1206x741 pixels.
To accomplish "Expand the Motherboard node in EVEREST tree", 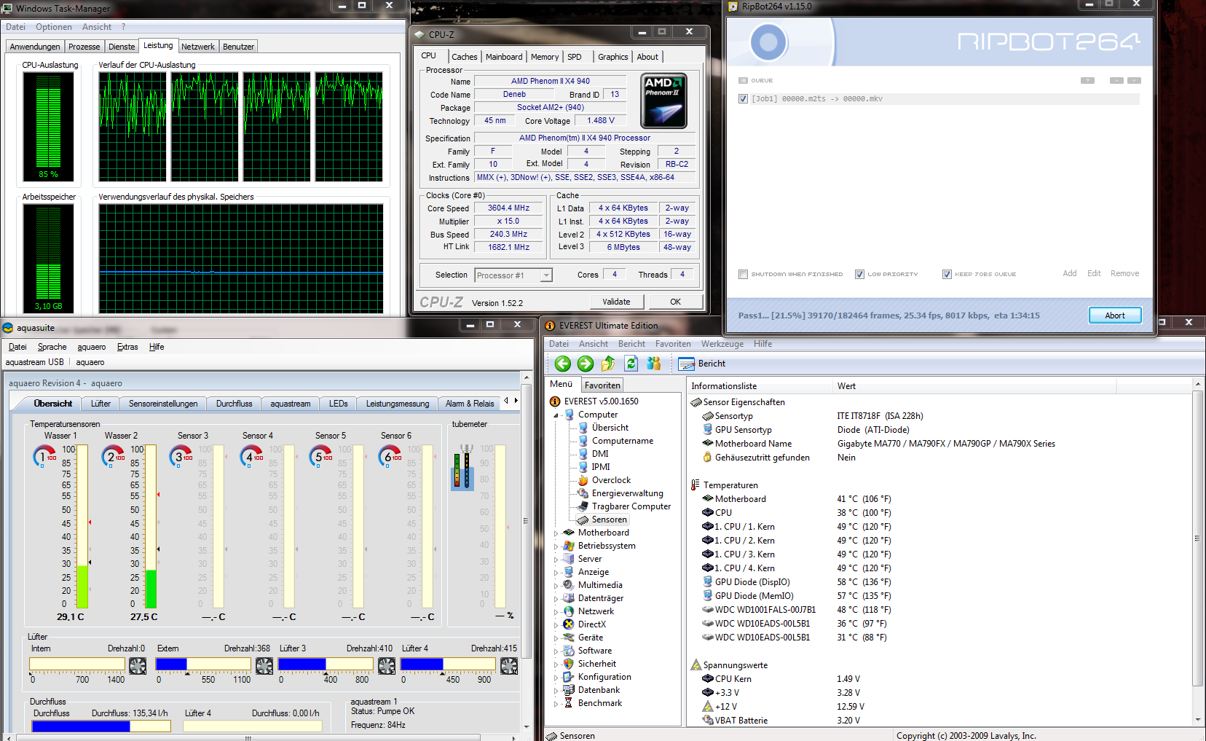I will (x=556, y=533).
